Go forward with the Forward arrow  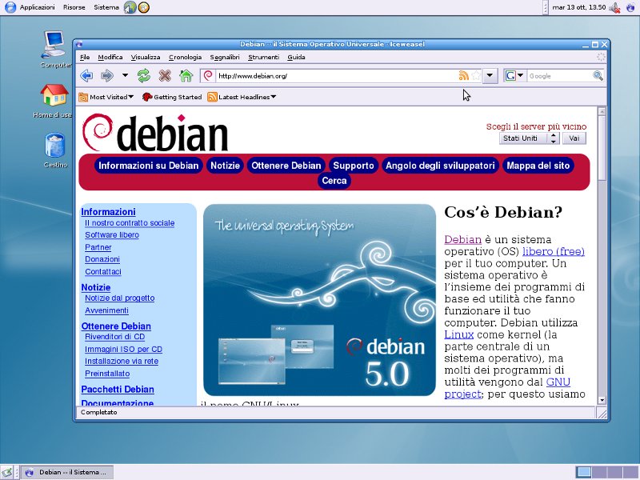coord(107,75)
